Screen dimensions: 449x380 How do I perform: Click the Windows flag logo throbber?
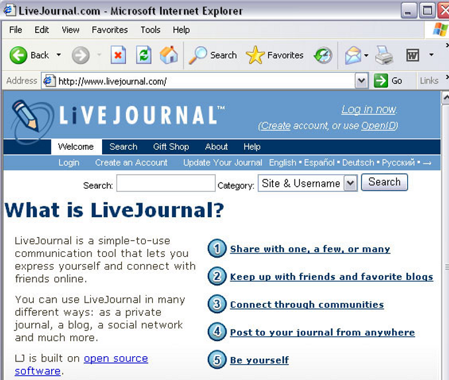440,30
